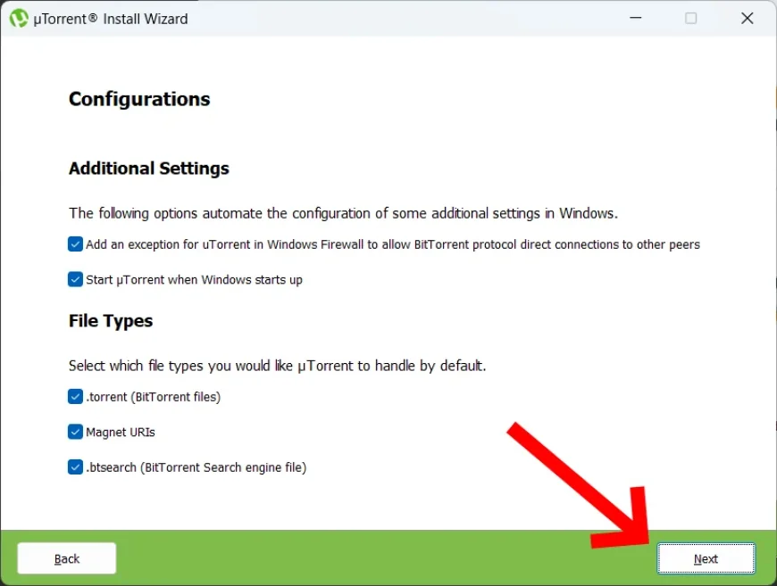
Task: Click the µTorrent logo in title bar
Action: (19, 19)
